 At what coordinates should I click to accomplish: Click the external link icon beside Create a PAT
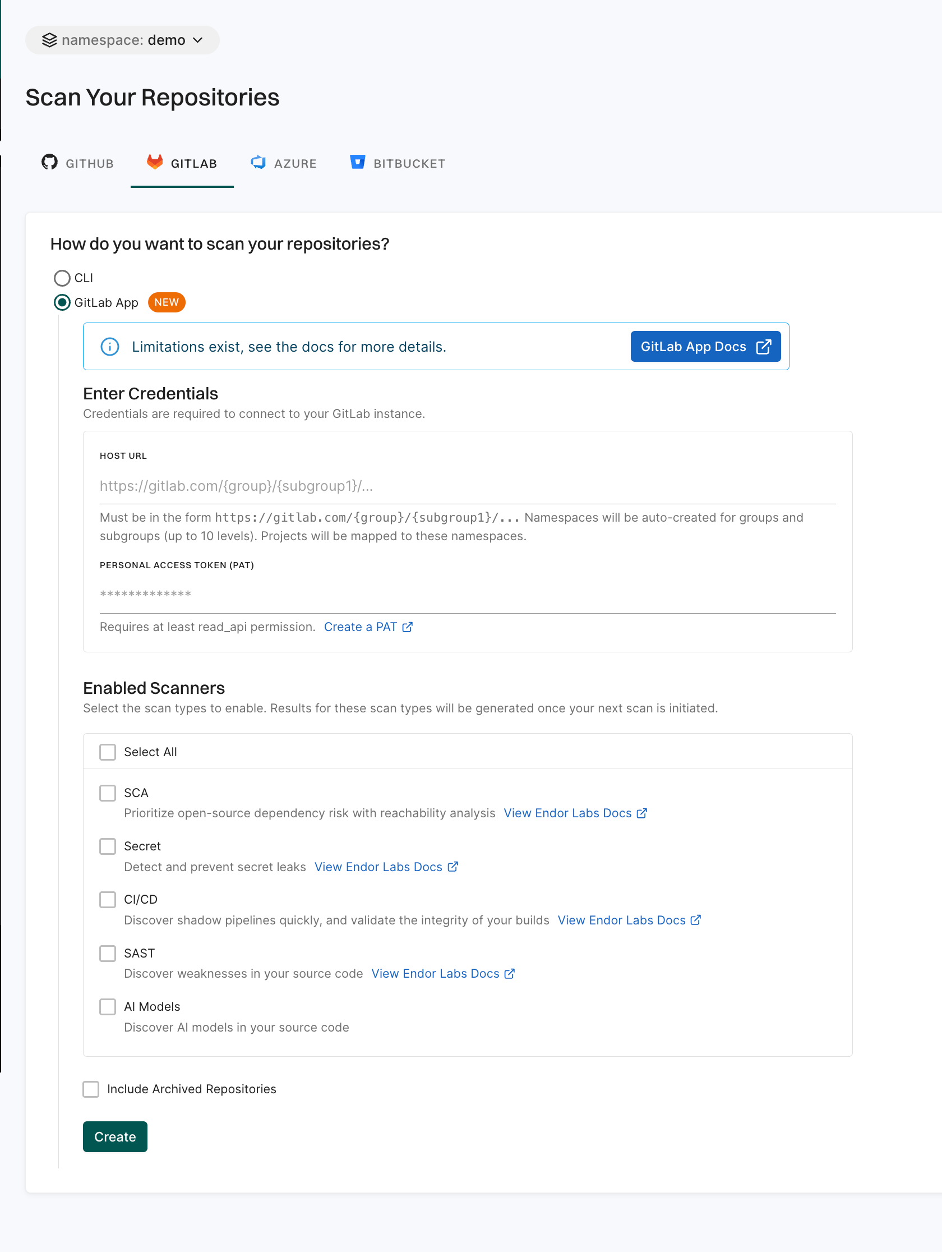(x=407, y=627)
